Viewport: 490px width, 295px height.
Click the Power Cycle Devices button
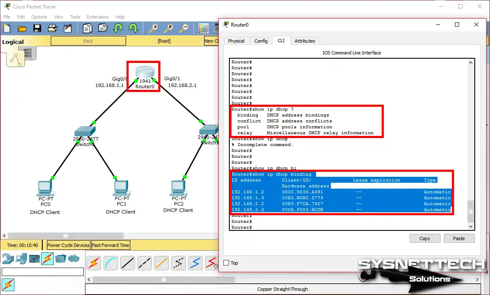(68, 245)
